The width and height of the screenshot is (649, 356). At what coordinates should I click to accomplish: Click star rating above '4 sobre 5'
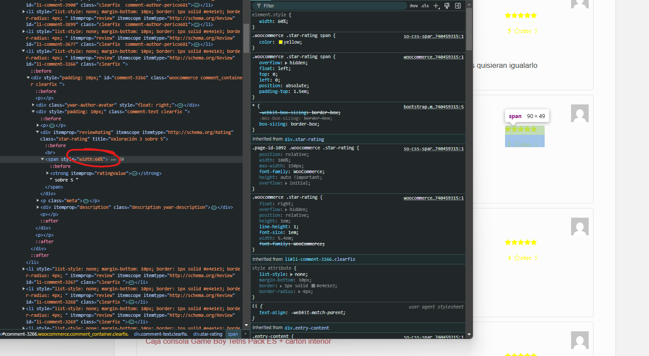click(x=521, y=242)
